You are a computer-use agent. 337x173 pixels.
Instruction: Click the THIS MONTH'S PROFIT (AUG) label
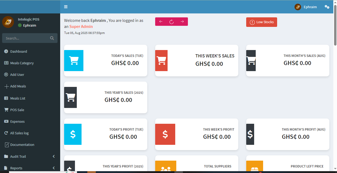303,130
